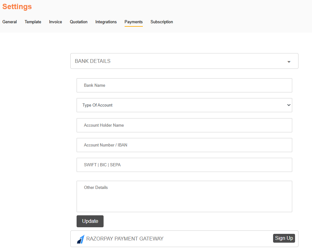Focus the Bank Name field
This screenshot has width=312, height=248.
click(x=184, y=85)
